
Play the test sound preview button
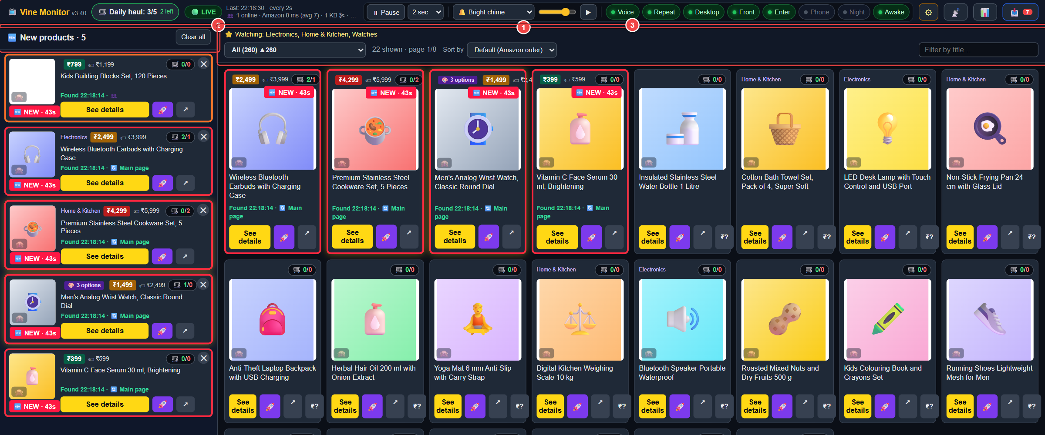click(588, 12)
